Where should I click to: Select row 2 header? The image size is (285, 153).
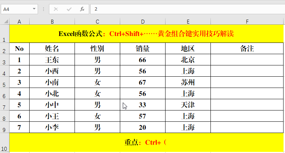pyautogui.click(x=4, y=48)
